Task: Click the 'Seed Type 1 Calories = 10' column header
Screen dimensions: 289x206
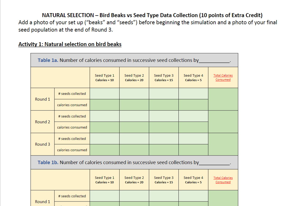Action: [104, 77]
